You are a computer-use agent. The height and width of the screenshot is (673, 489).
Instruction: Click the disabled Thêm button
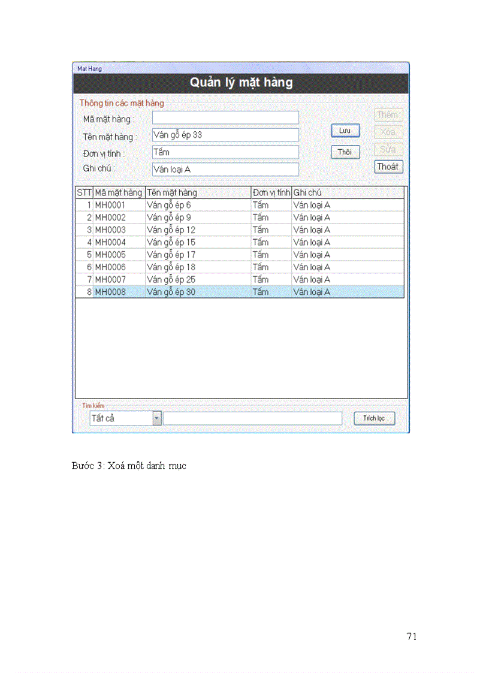coord(388,114)
